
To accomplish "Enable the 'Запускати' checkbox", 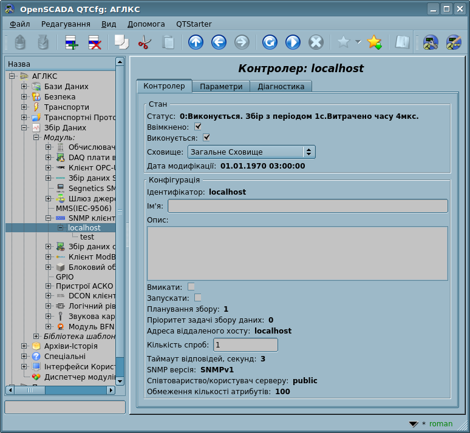I will (x=198, y=298).
